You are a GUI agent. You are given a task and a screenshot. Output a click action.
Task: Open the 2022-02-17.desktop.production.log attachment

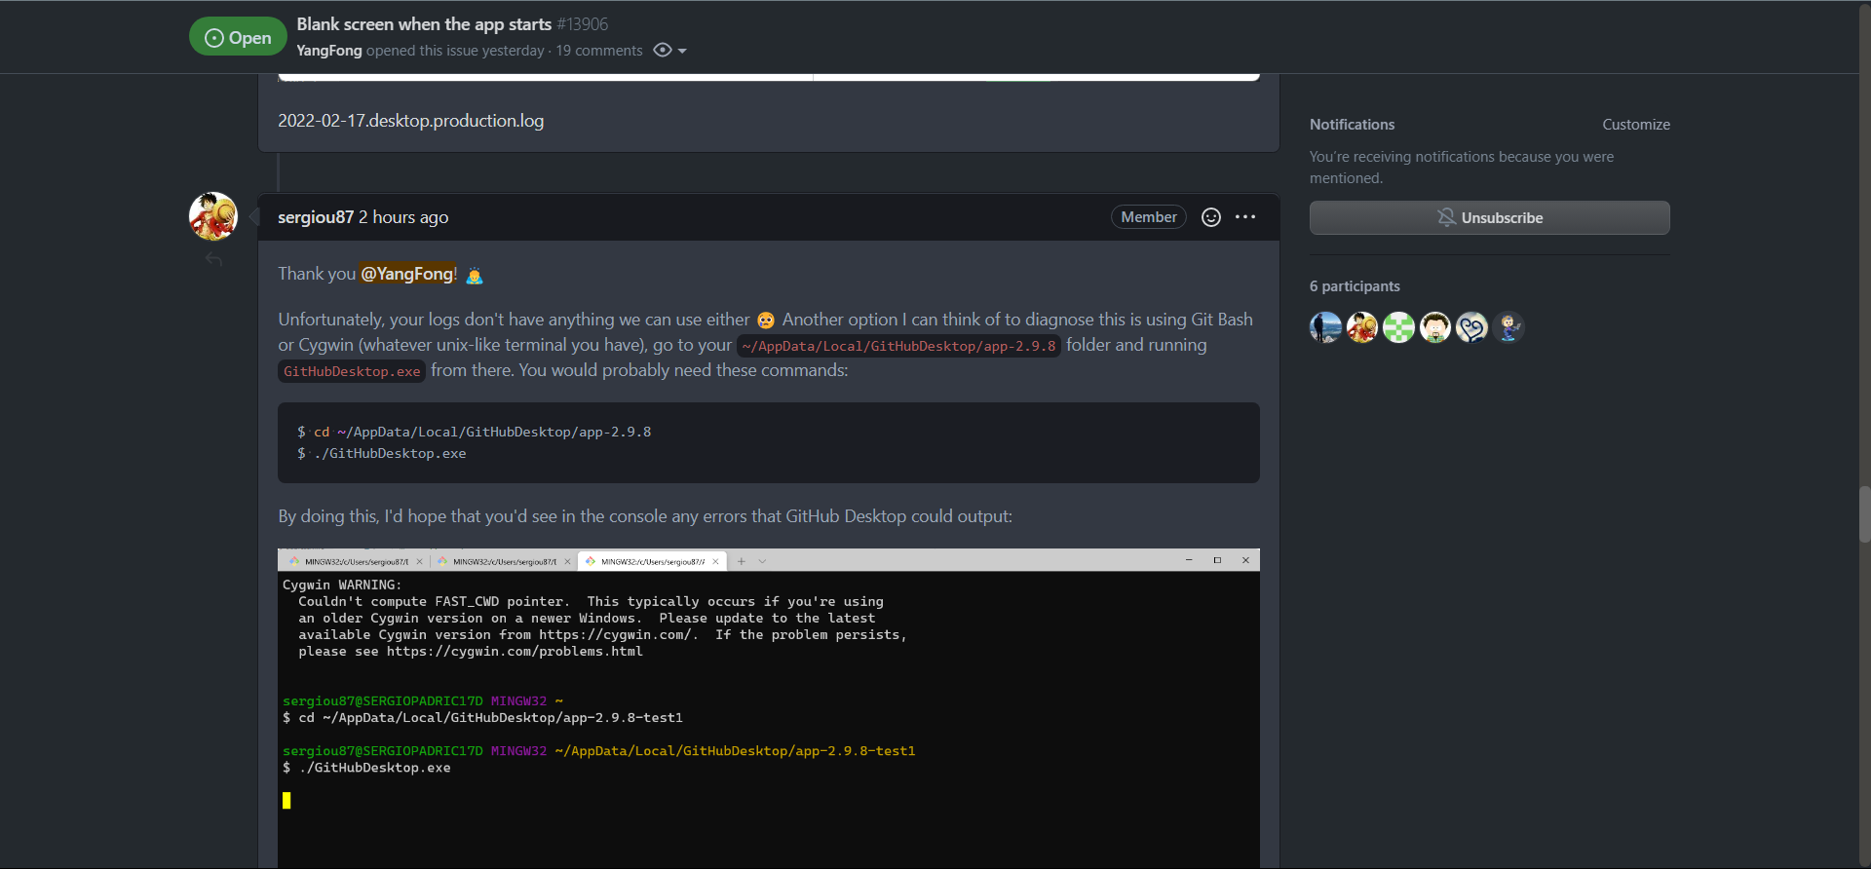tap(410, 121)
